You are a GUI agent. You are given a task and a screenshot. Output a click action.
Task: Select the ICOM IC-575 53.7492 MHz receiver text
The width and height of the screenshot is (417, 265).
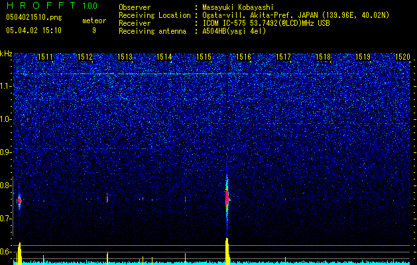[x=266, y=23]
